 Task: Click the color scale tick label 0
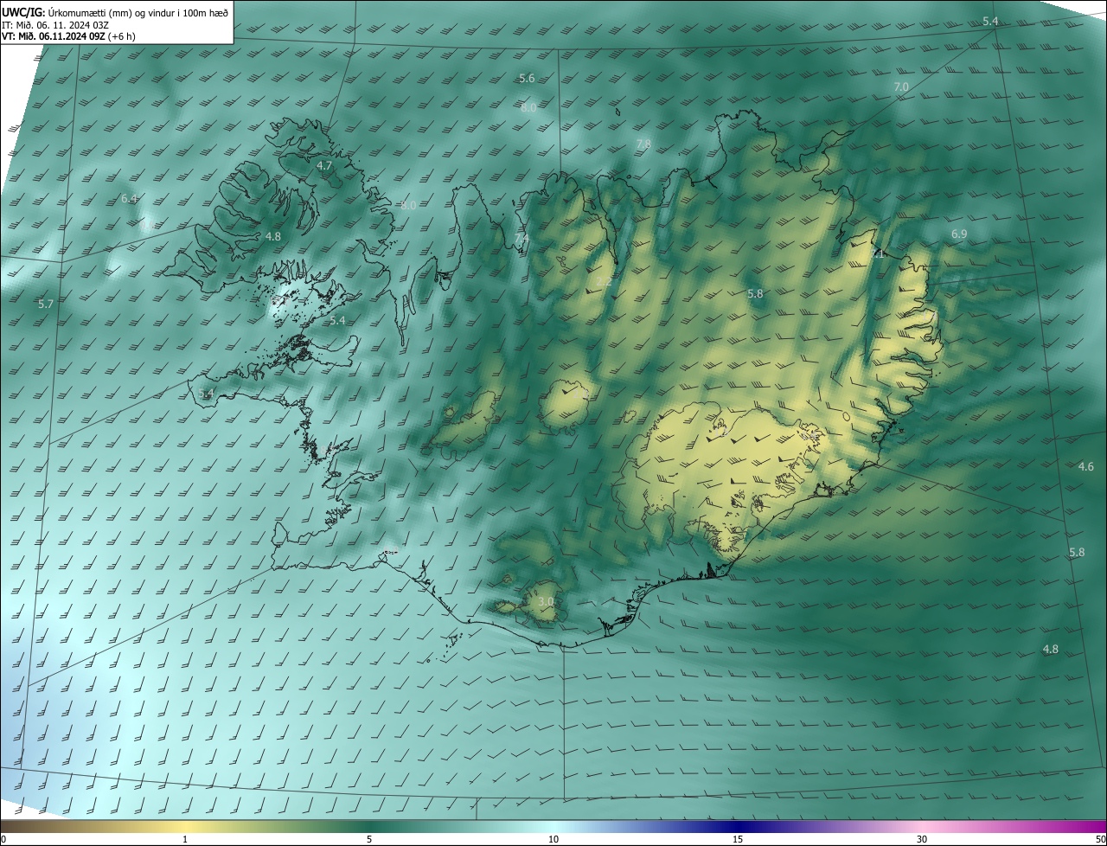(x=3, y=839)
